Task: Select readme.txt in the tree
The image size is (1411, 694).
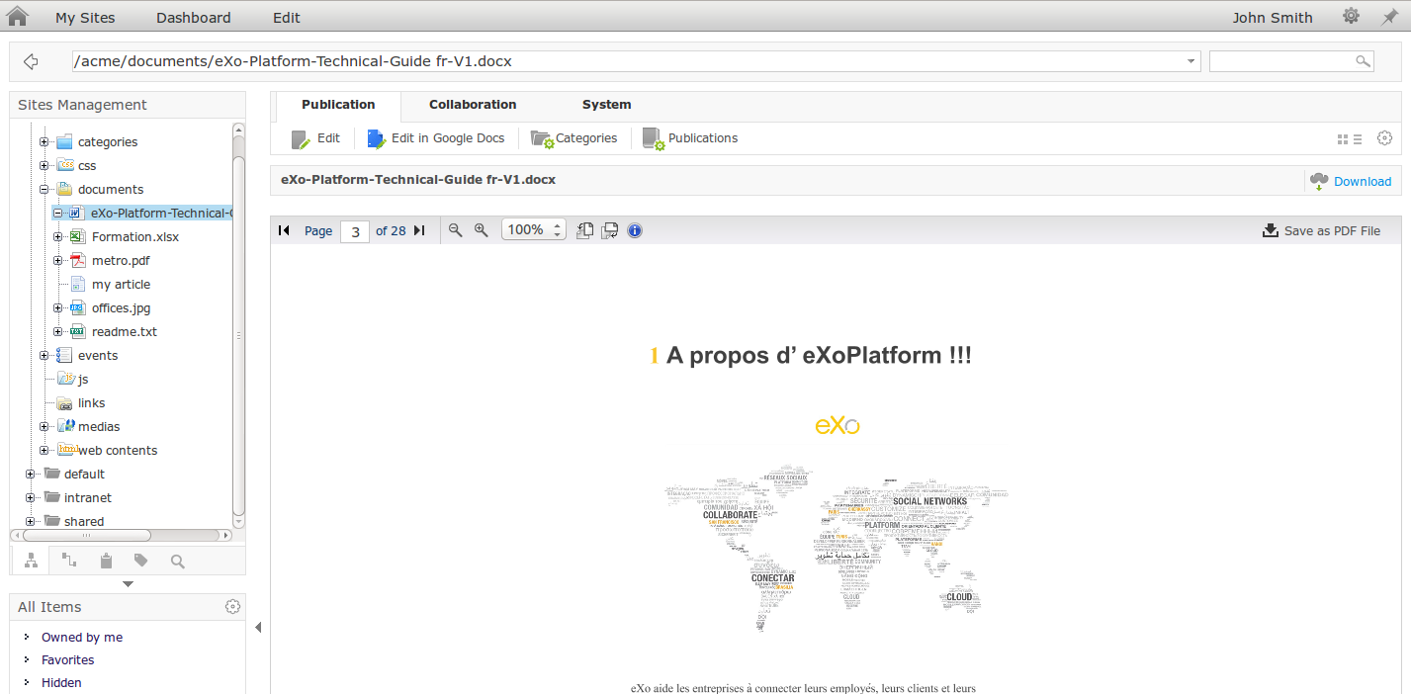Action: [x=125, y=332]
